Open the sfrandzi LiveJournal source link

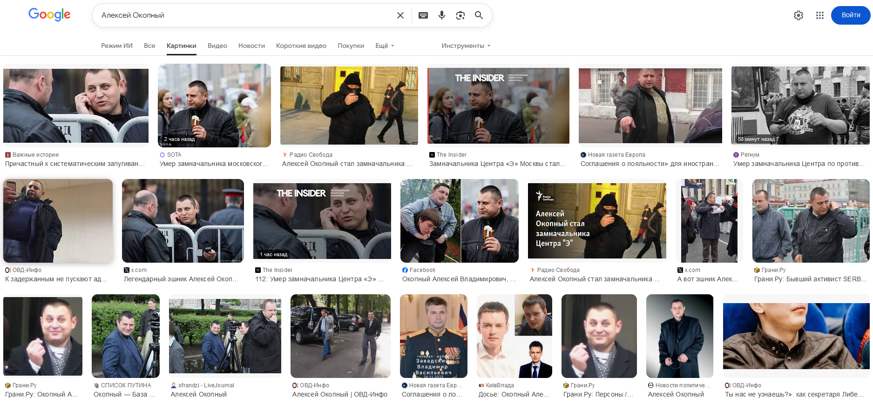point(206,385)
